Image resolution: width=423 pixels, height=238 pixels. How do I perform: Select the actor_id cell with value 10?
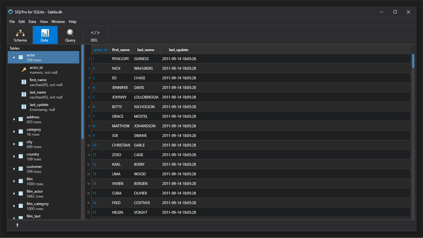point(101,145)
